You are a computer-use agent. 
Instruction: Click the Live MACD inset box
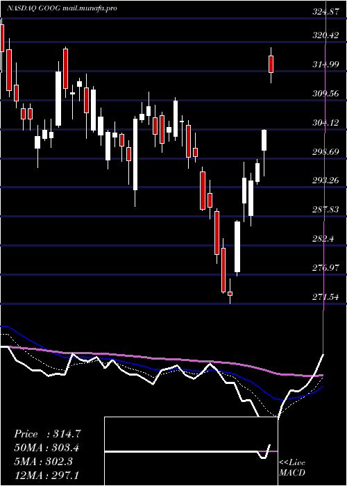[191, 451]
